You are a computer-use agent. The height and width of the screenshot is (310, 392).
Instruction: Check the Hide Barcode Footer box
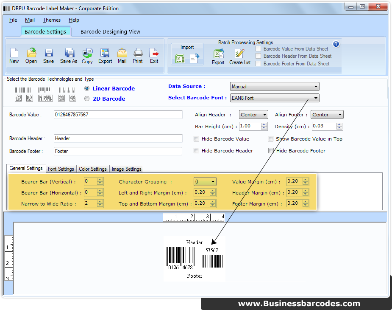tap(271, 151)
